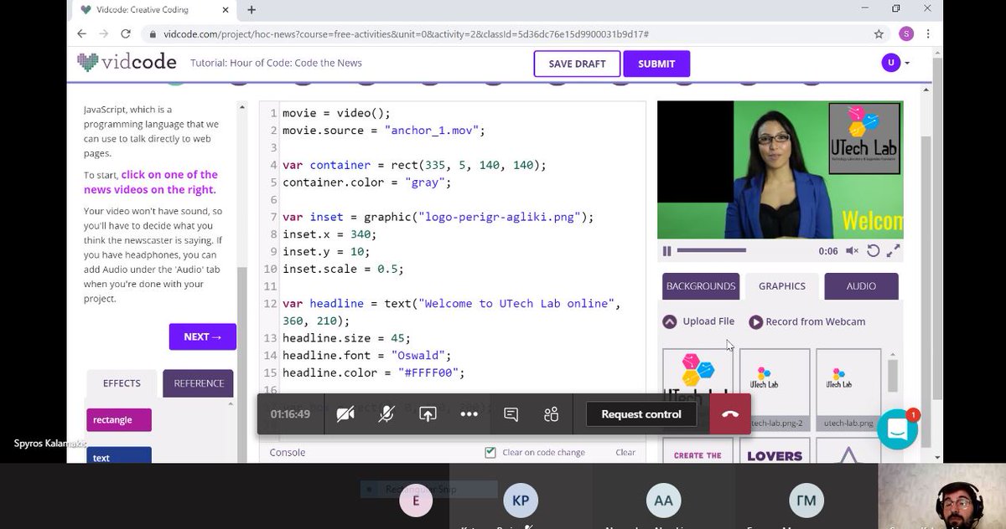Select the CREATE THE graphic thumbnail
Screen dimensions: 1006x529
[x=697, y=450]
